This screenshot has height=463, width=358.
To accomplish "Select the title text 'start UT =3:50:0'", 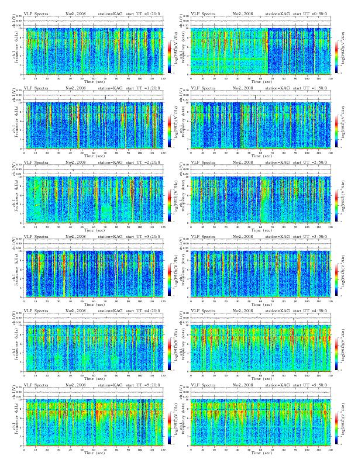I will coord(310,237).
